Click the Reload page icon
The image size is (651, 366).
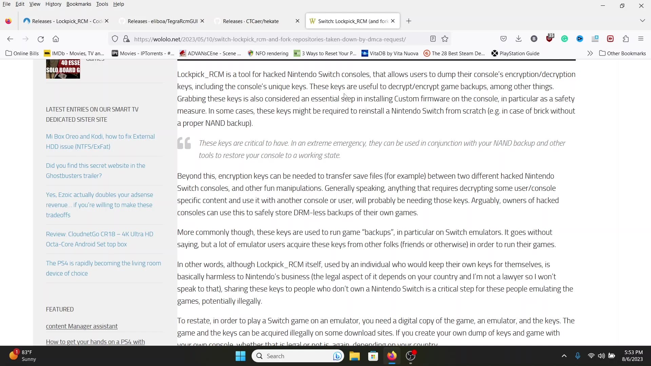[41, 39]
